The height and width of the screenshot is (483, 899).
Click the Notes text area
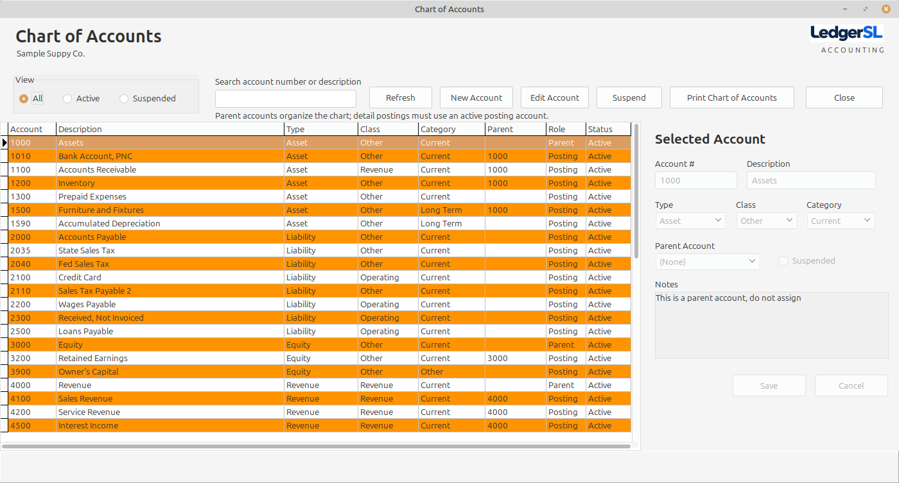tap(772, 325)
